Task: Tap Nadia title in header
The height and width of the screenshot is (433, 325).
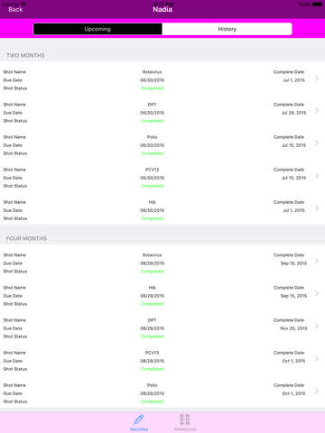Action: pos(162,9)
